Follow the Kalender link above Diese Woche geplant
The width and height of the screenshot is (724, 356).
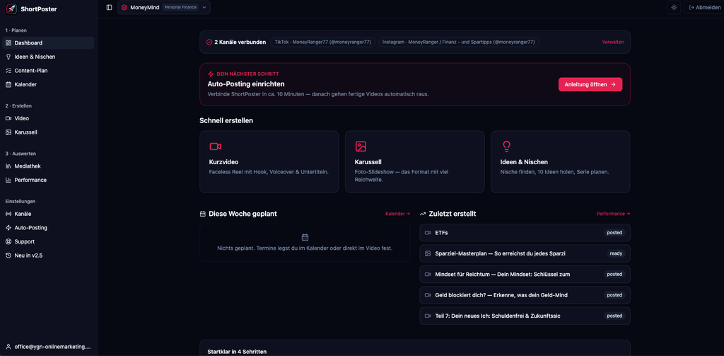coord(397,214)
